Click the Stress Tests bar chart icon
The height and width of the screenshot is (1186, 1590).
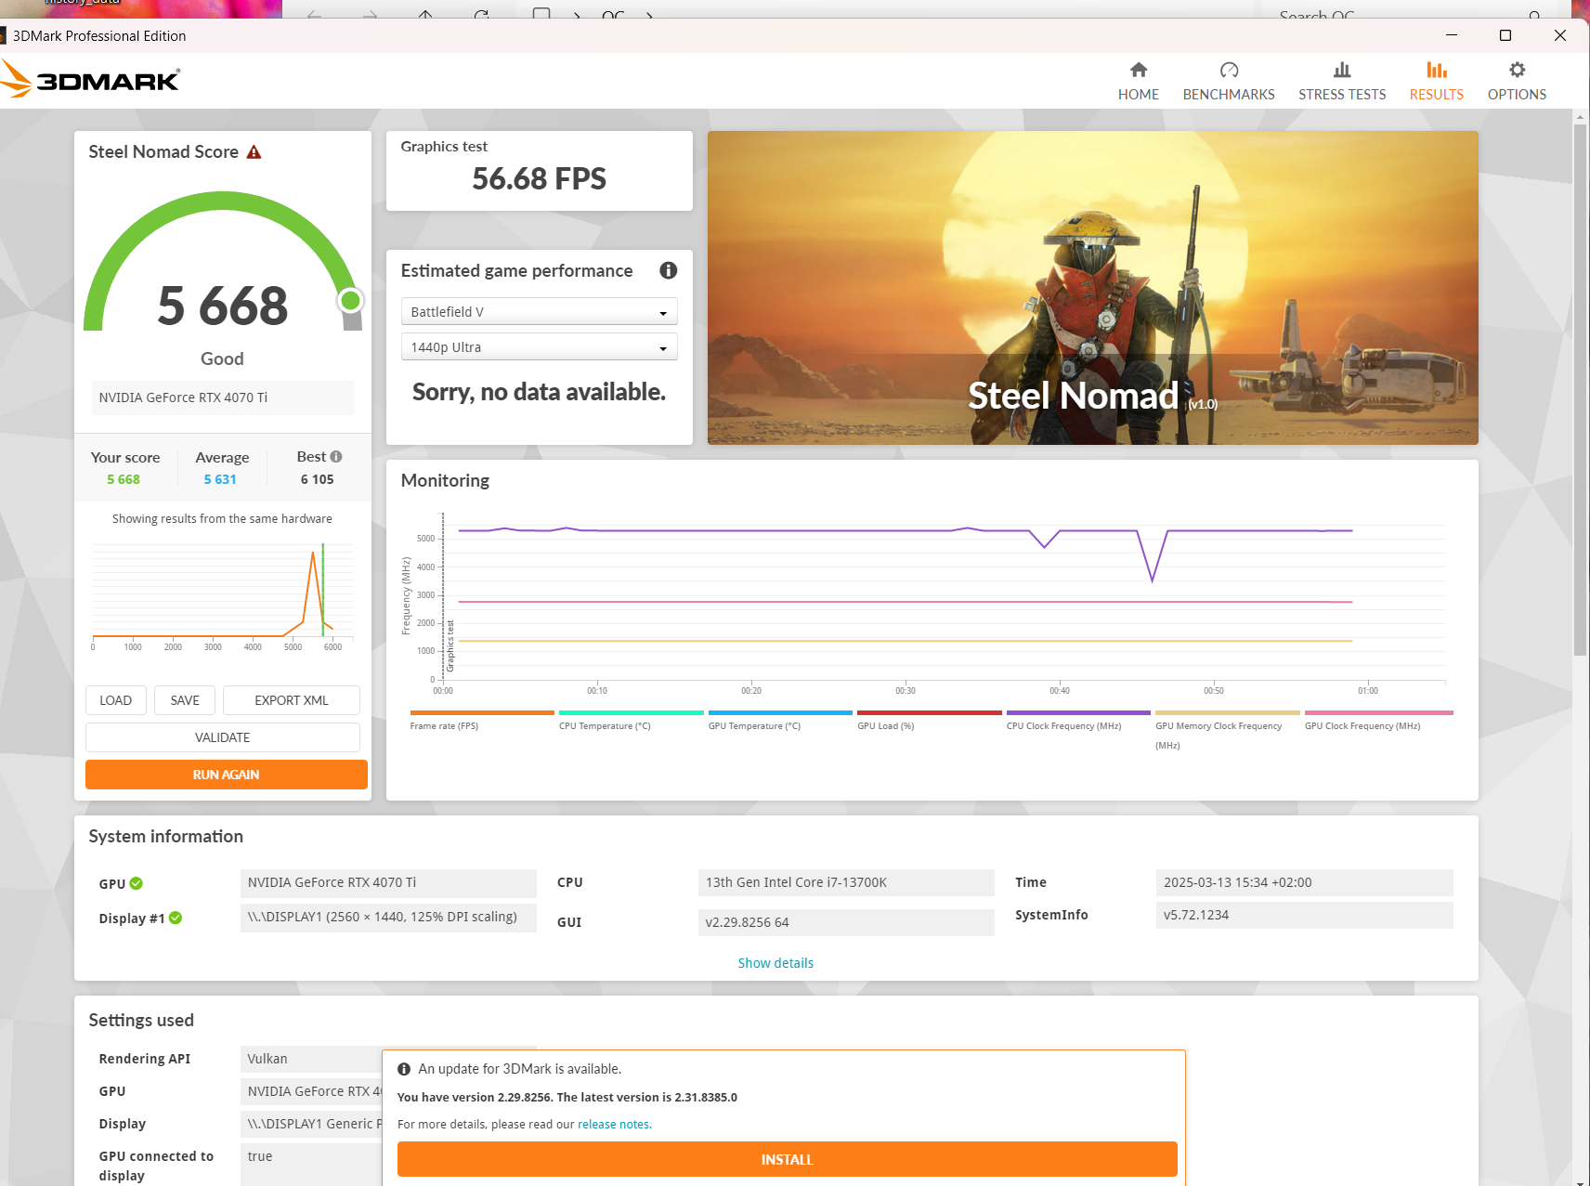pyautogui.click(x=1342, y=70)
